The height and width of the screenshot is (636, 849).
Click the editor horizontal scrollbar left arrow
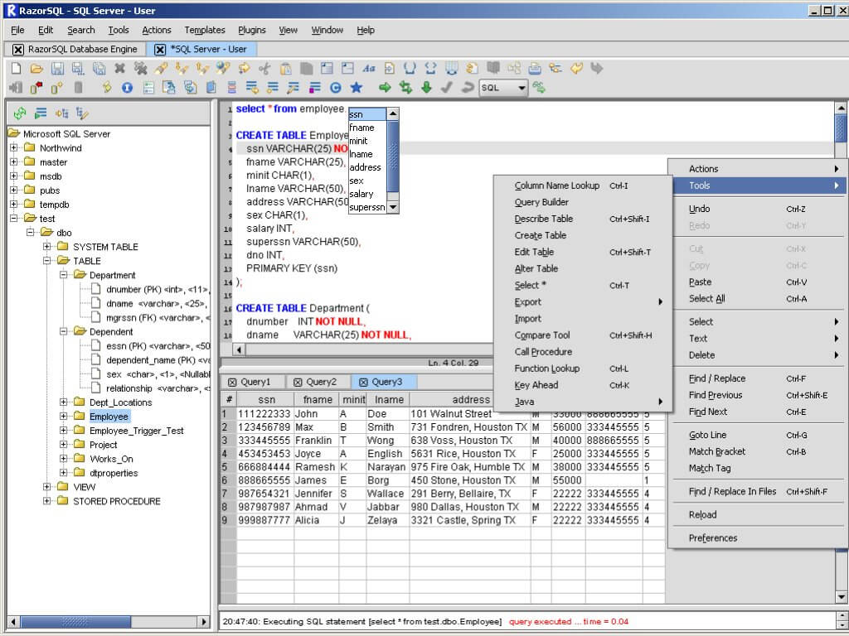239,349
